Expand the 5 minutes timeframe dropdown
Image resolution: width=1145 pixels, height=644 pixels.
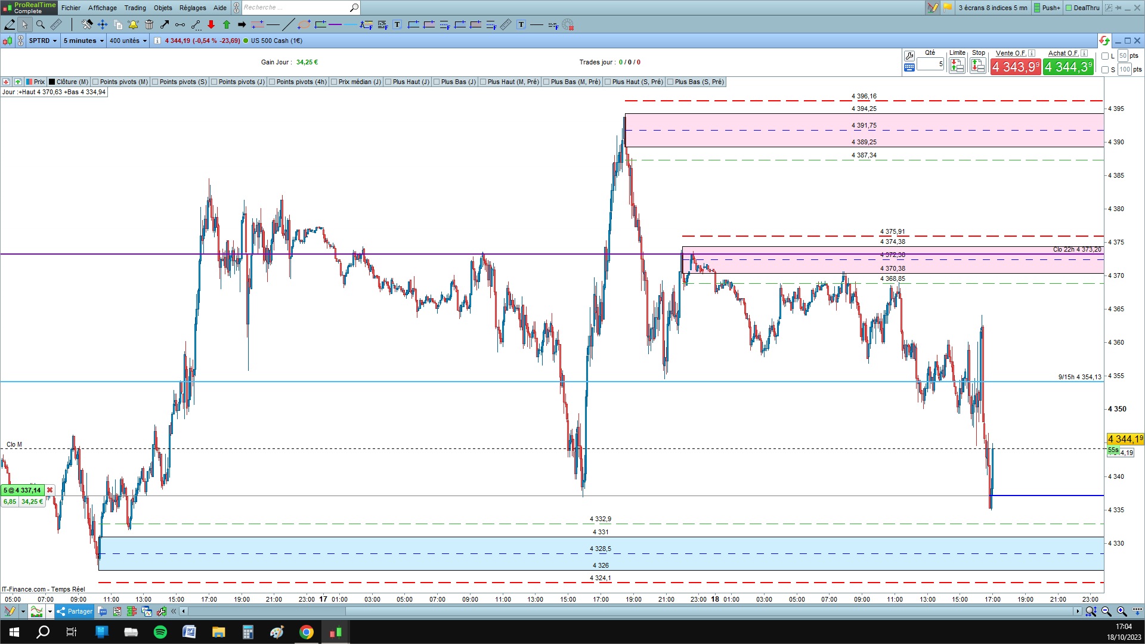pyautogui.click(x=83, y=41)
